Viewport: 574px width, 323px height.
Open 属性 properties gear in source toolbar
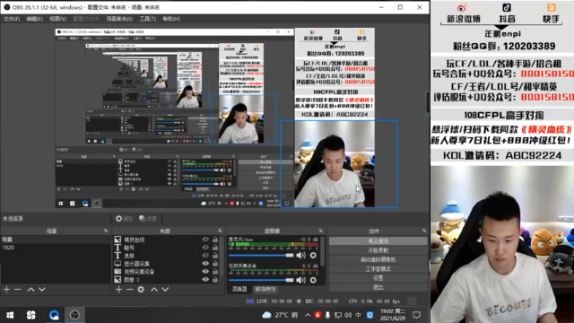tap(124, 219)
